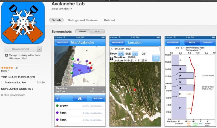The image size is (217, 128).
Task: Select the Details tab
Action: pyautogui.click(x=56, y=20)
